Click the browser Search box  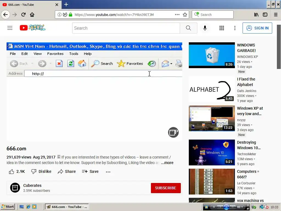tap(213, 15)
